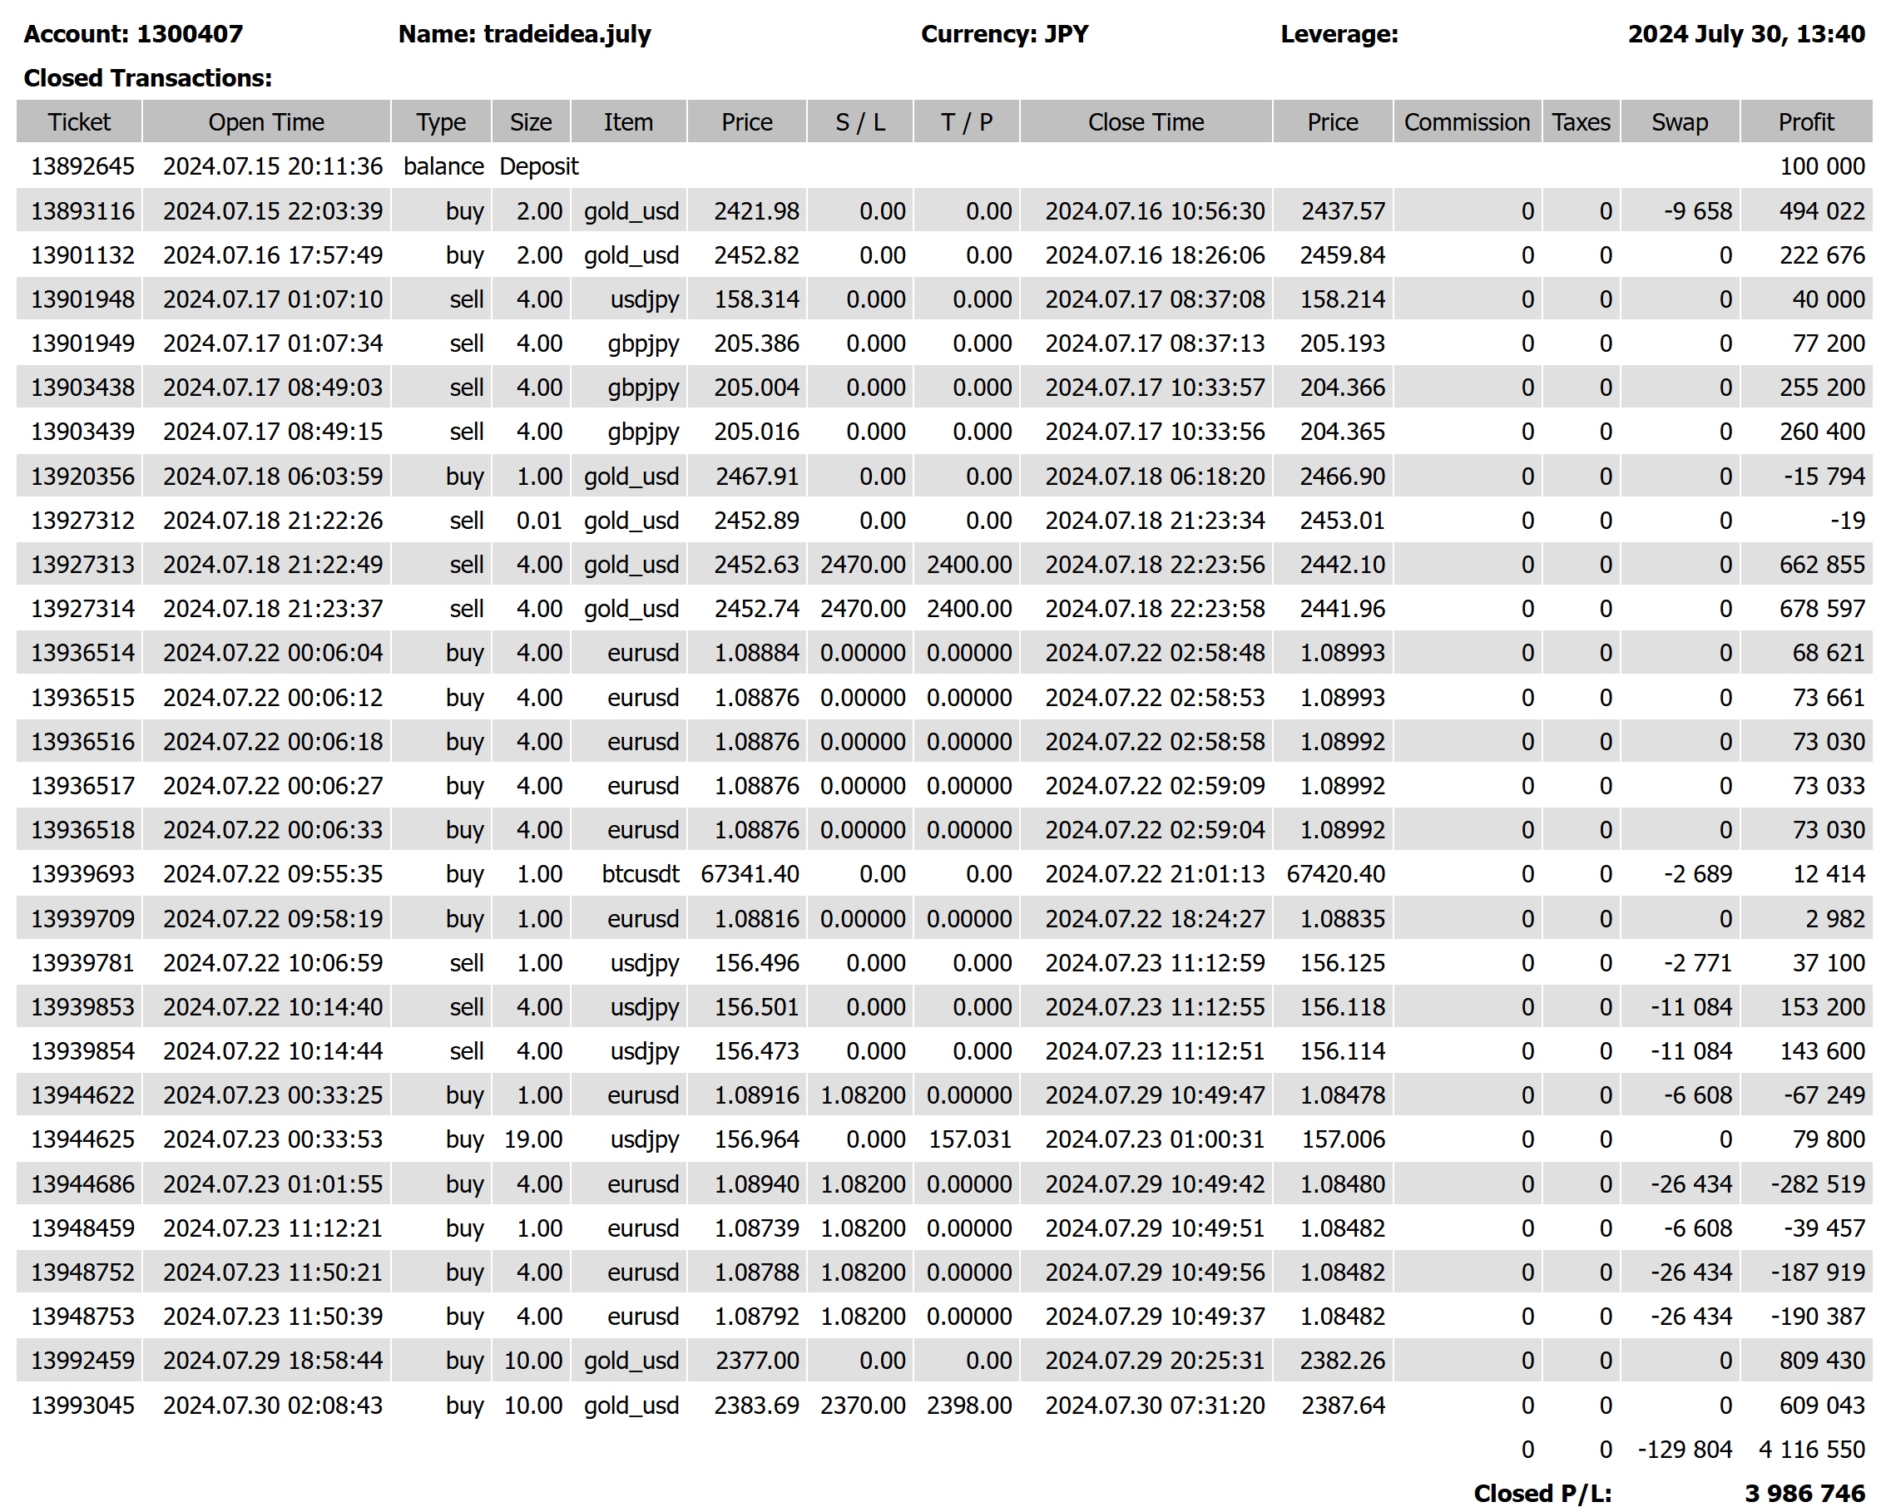Click the Name: tradeidea.july text

(x=524, y=34)
